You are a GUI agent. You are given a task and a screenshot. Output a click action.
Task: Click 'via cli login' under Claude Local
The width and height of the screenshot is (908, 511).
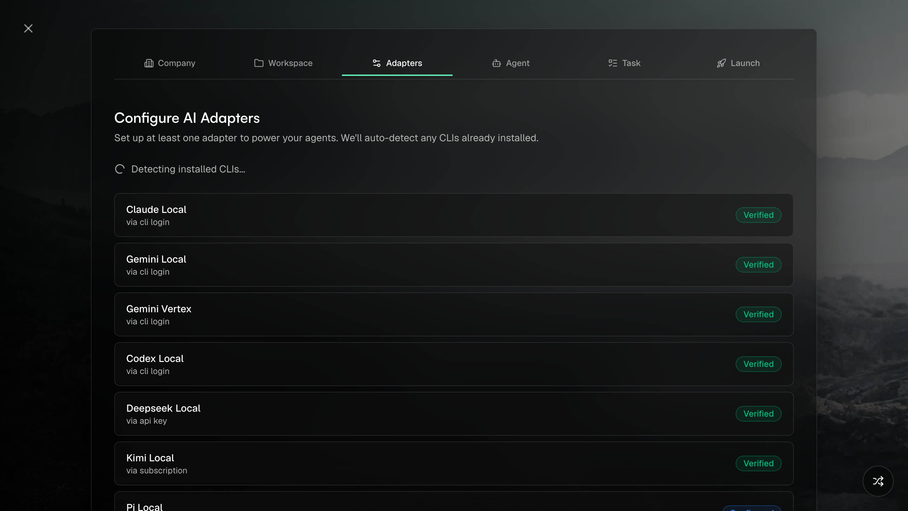click(148, 222)
